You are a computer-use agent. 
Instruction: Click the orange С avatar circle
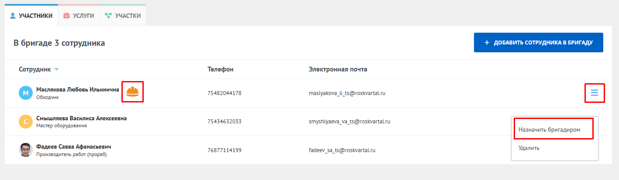[26, 122]
